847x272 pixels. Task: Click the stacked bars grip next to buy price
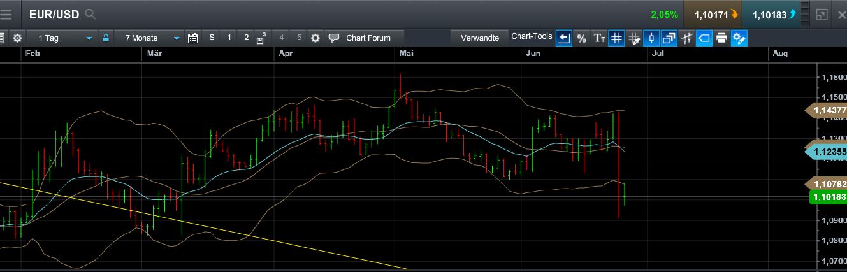[805, 14]
